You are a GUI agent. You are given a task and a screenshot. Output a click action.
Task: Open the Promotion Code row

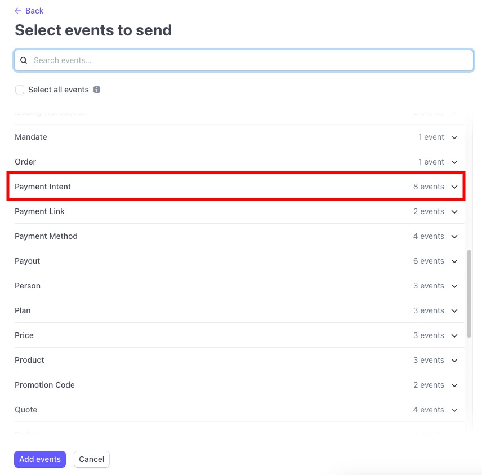pyautogui.click(x=239, y=385)
